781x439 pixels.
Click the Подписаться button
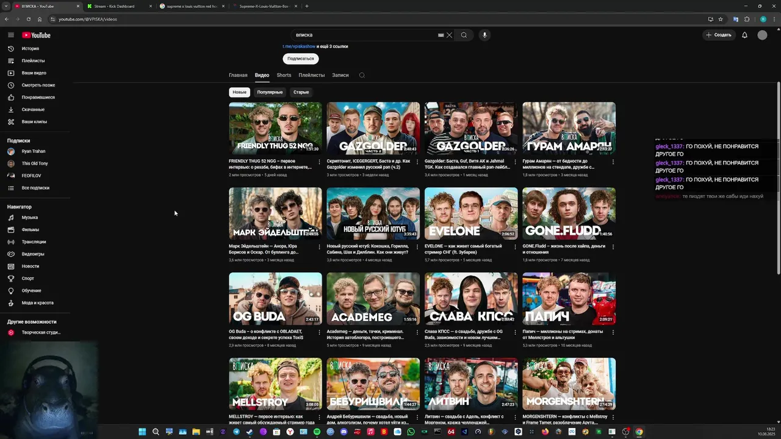click(300, 59)
